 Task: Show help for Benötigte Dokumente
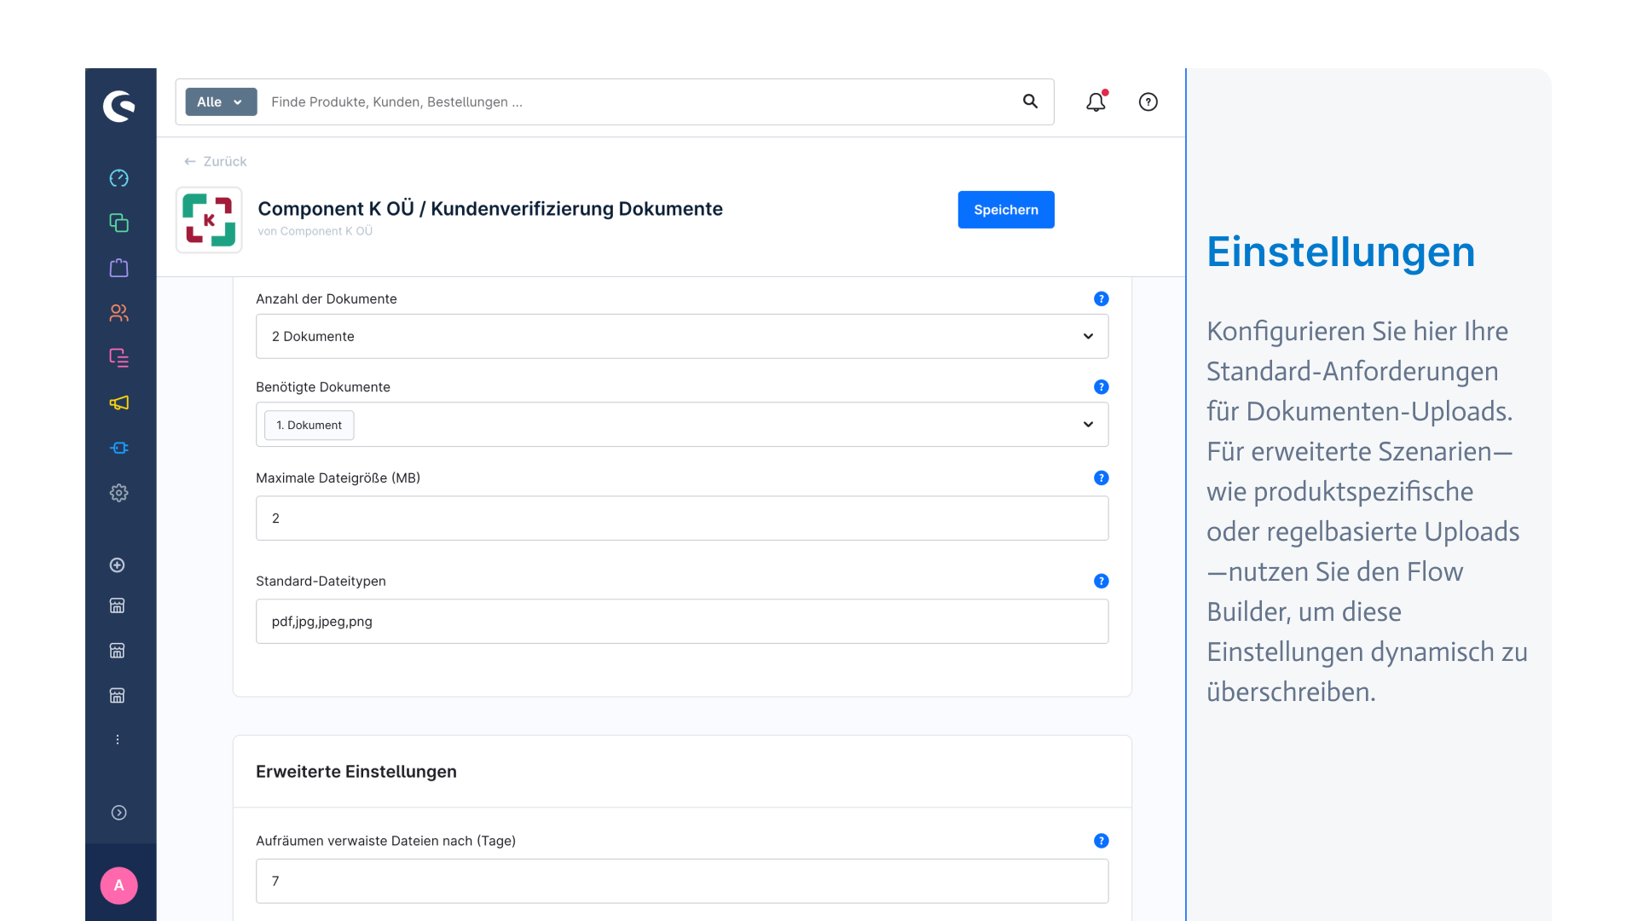click(1102, 387)
